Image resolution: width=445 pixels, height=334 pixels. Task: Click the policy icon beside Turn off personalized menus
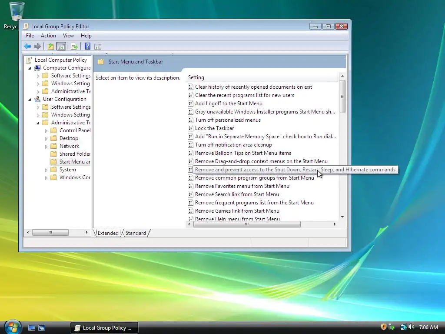click(x=190, y=120)
